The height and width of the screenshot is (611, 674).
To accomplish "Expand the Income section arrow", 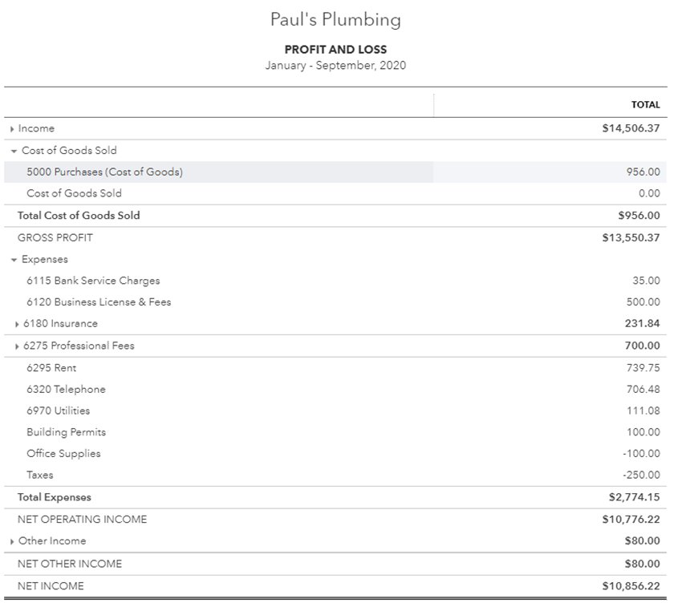I will click(12, 128).
